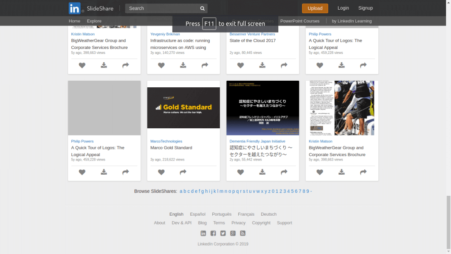Open the Gold Standard slide thumbnail
This screenshot has height=254, width=451.
[x=183, y=108]
